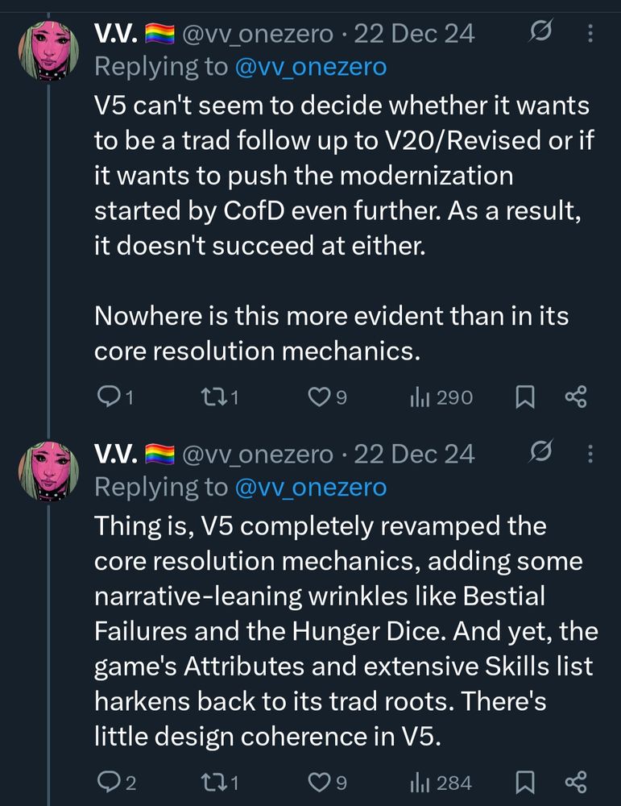Bookmark the first tweet
This screenshot has height=806, width=621.
pos(526,396)
